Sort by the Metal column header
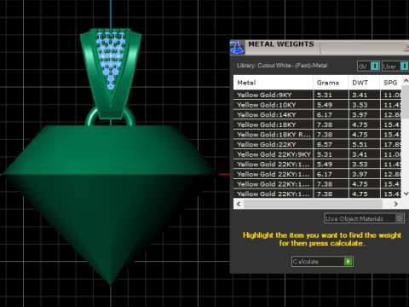Screen dimensions: 409x307 click(274, 83)
